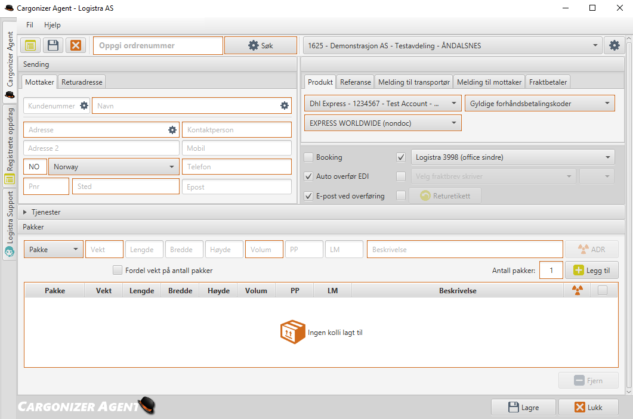Click gear icon in Navn field
The width and height of the screenshot is (633, 419).
tap(285, 105)
